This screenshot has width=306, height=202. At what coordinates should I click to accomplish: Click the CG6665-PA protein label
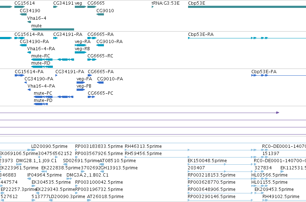pyautogui.click(x=101, y=72)
